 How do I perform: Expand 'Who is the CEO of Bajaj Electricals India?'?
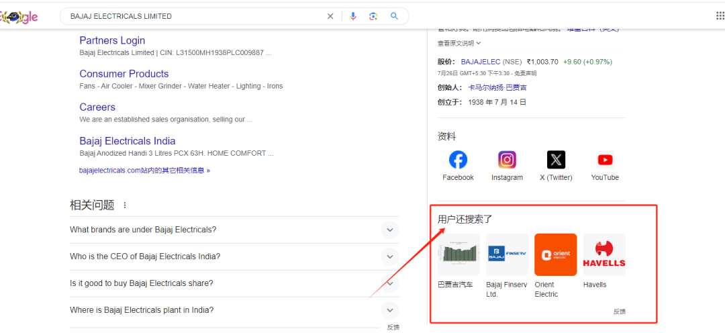pos(234,256)
